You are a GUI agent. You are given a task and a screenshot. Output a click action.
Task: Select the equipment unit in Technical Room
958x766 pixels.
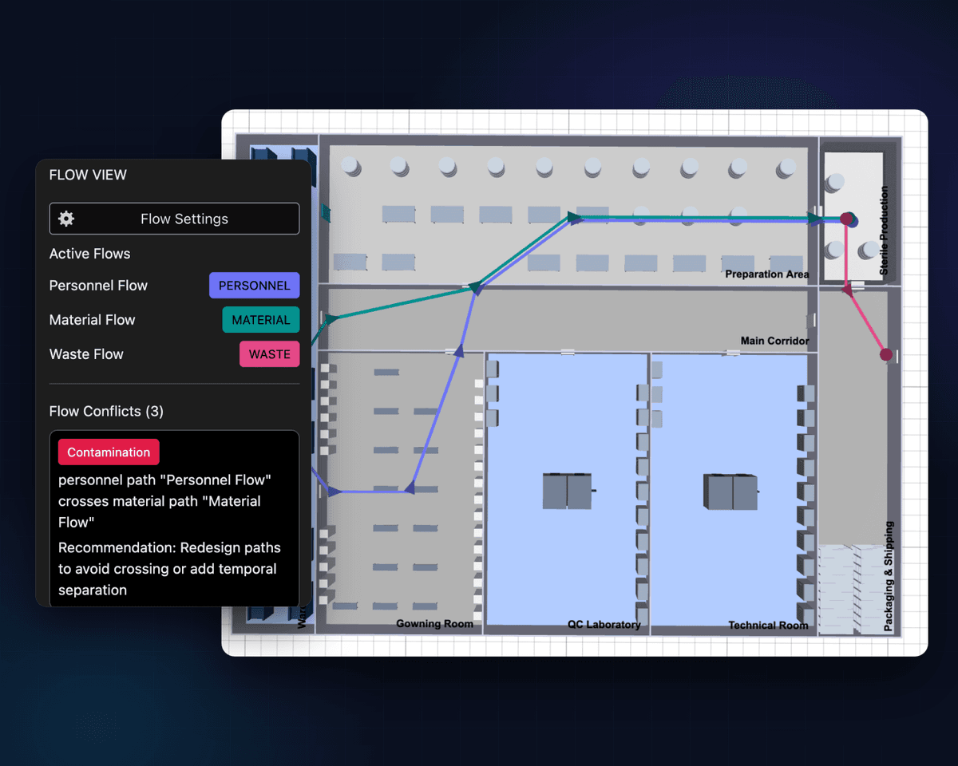tap(730, 492)
